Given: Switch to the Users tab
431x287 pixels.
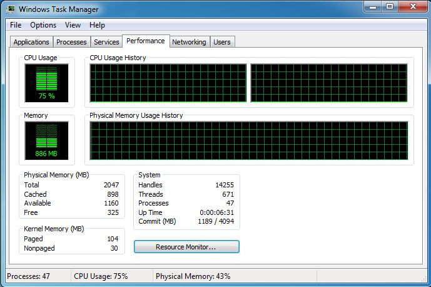Looking at the screenshot, I should tap(222, 42).
